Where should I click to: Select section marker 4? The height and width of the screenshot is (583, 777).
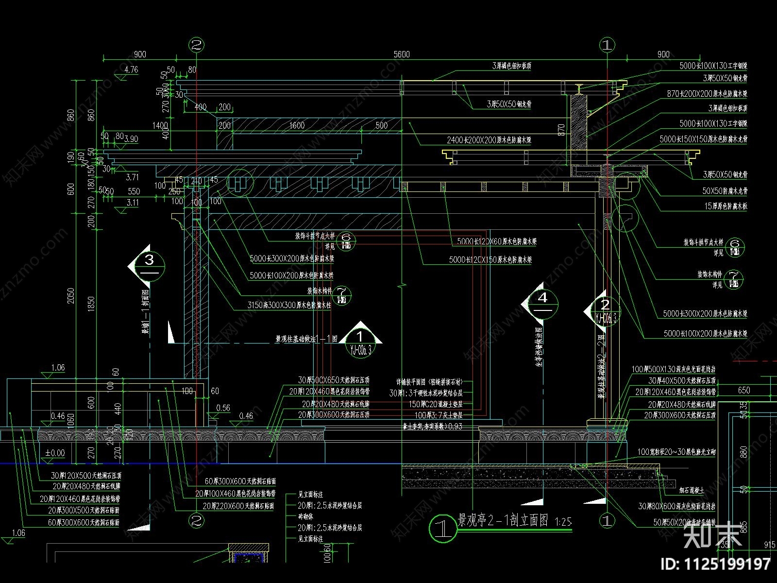click(542, 304)
